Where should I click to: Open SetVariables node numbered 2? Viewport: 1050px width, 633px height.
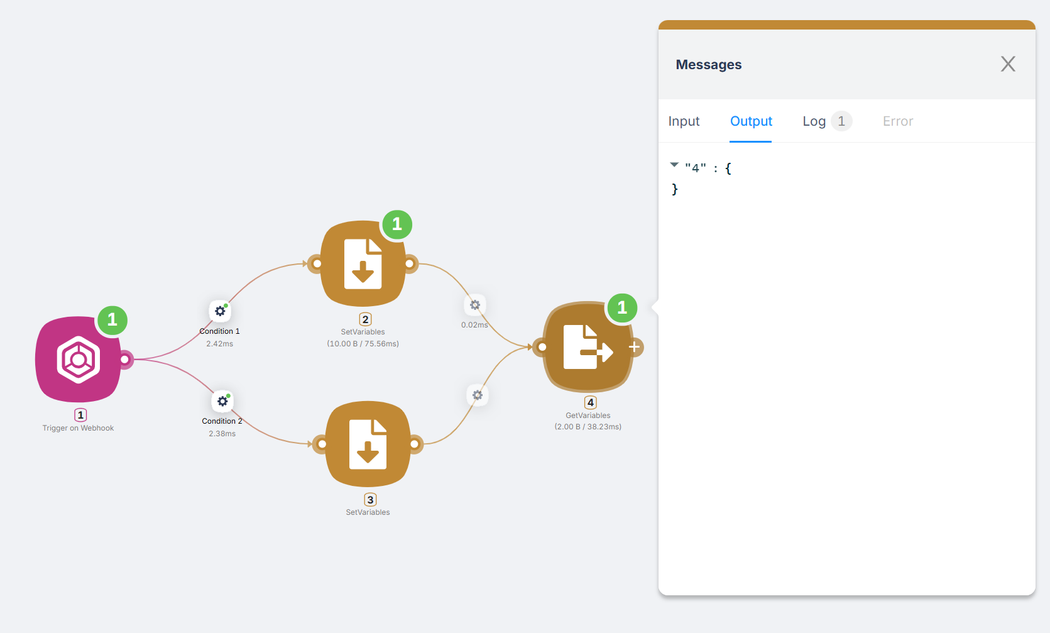coord(363,264)
